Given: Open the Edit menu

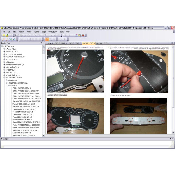Looking at the screenshot, I should point(9,32).
